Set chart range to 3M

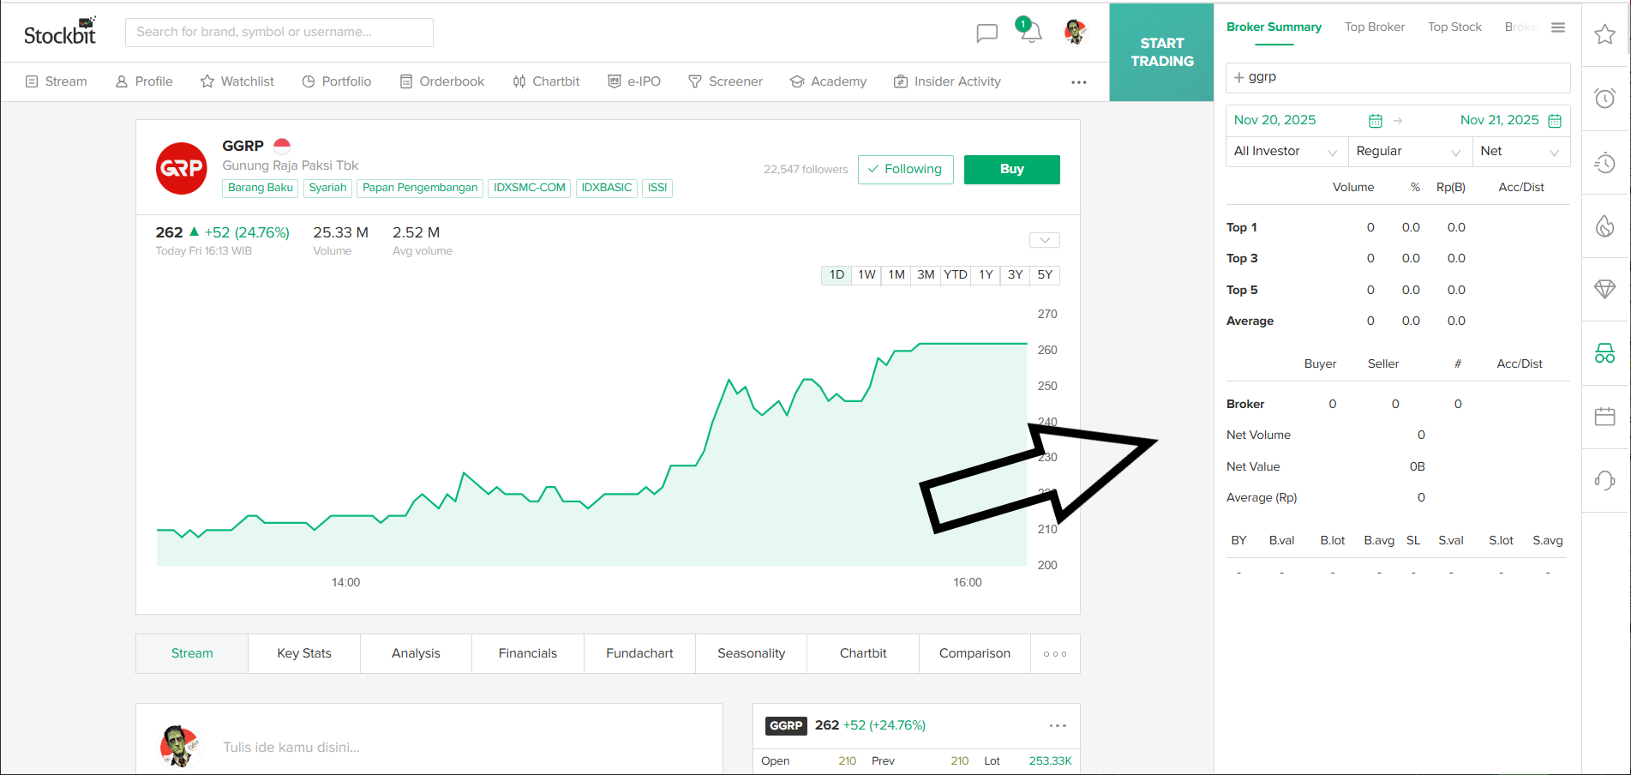[x=926, y=275]
